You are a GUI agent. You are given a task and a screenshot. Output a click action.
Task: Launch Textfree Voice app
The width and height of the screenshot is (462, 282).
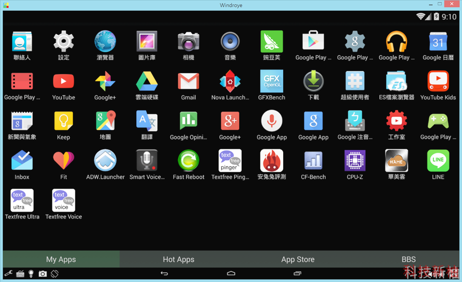64,200
